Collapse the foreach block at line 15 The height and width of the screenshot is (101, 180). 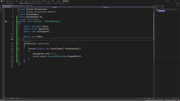(x=18, y=49)
